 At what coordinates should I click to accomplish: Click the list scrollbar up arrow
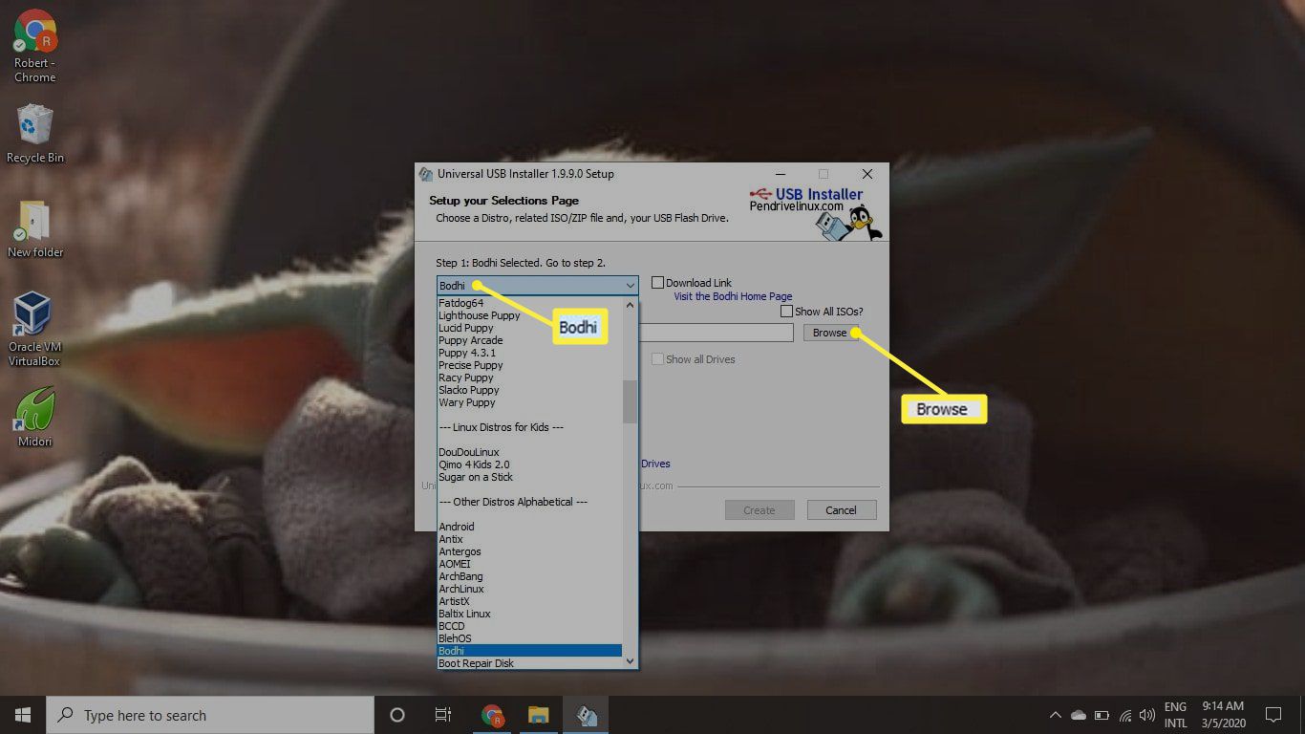pos(630,304)
